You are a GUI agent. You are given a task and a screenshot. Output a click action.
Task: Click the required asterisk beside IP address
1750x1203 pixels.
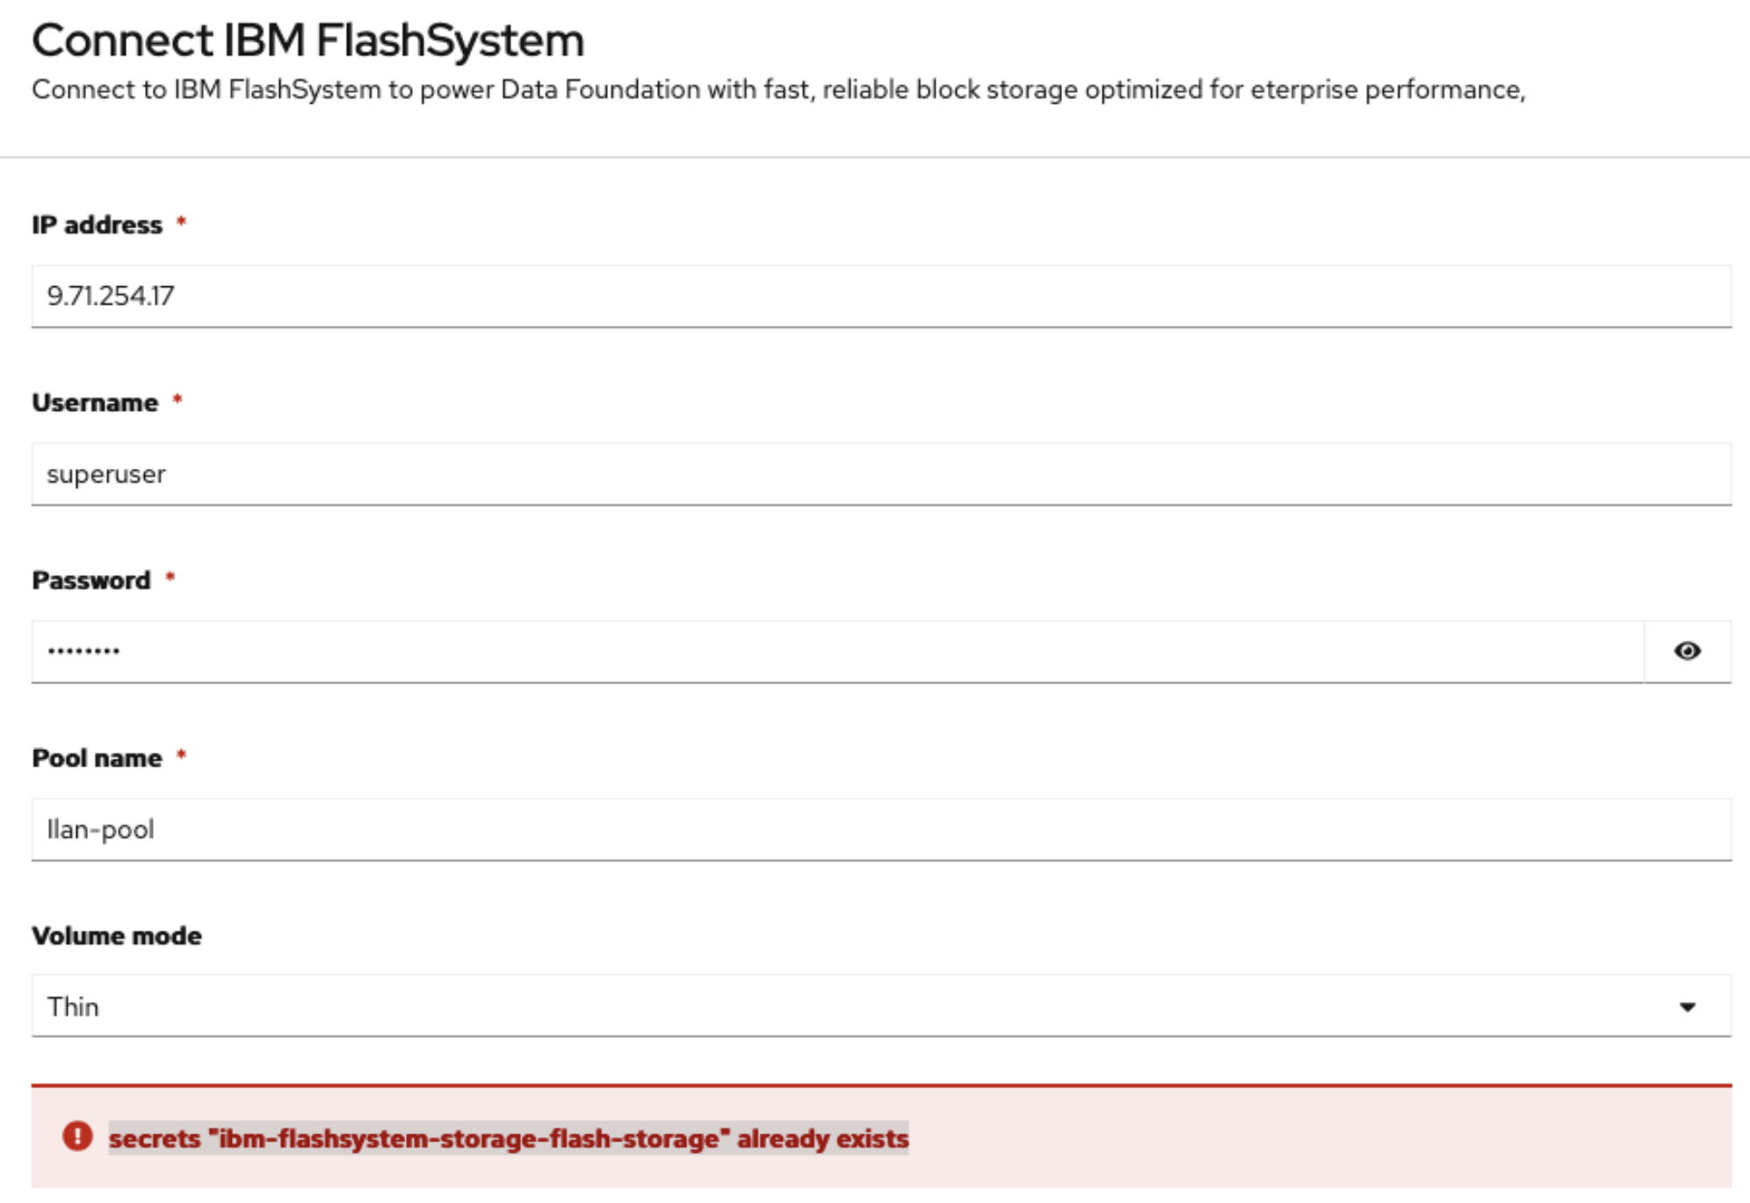click(181, 222)
